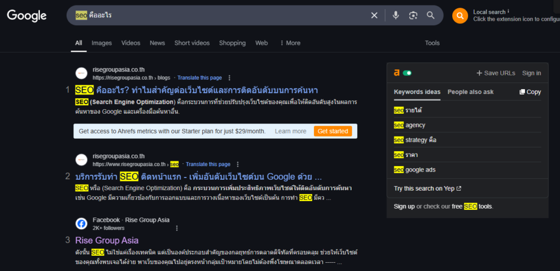Click risegroupasia favicon of first result
560x271 pixels.
pyautogui.click(x=81, y=73)
